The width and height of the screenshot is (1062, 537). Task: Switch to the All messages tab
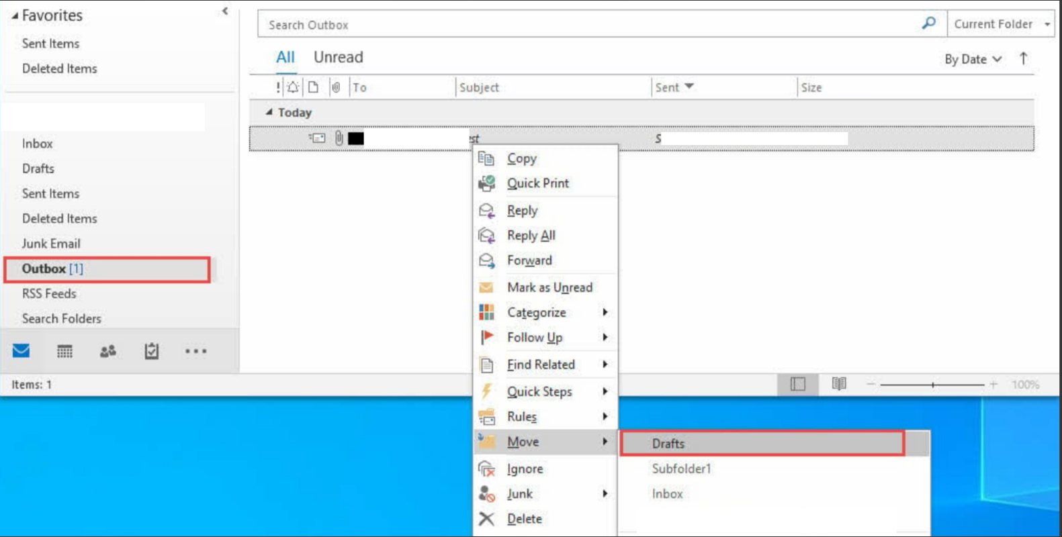click(x=285, y=57)
